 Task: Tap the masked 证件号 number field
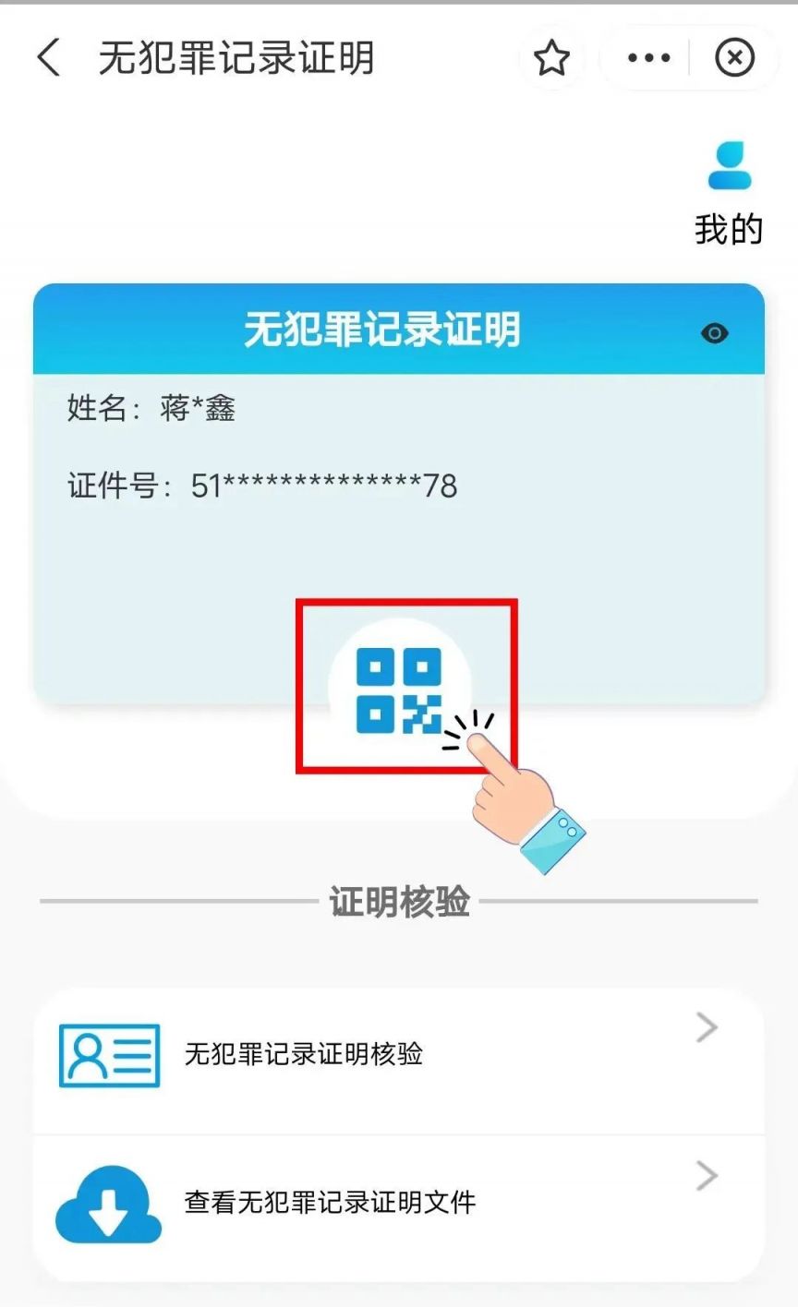(x=324, y=486)
